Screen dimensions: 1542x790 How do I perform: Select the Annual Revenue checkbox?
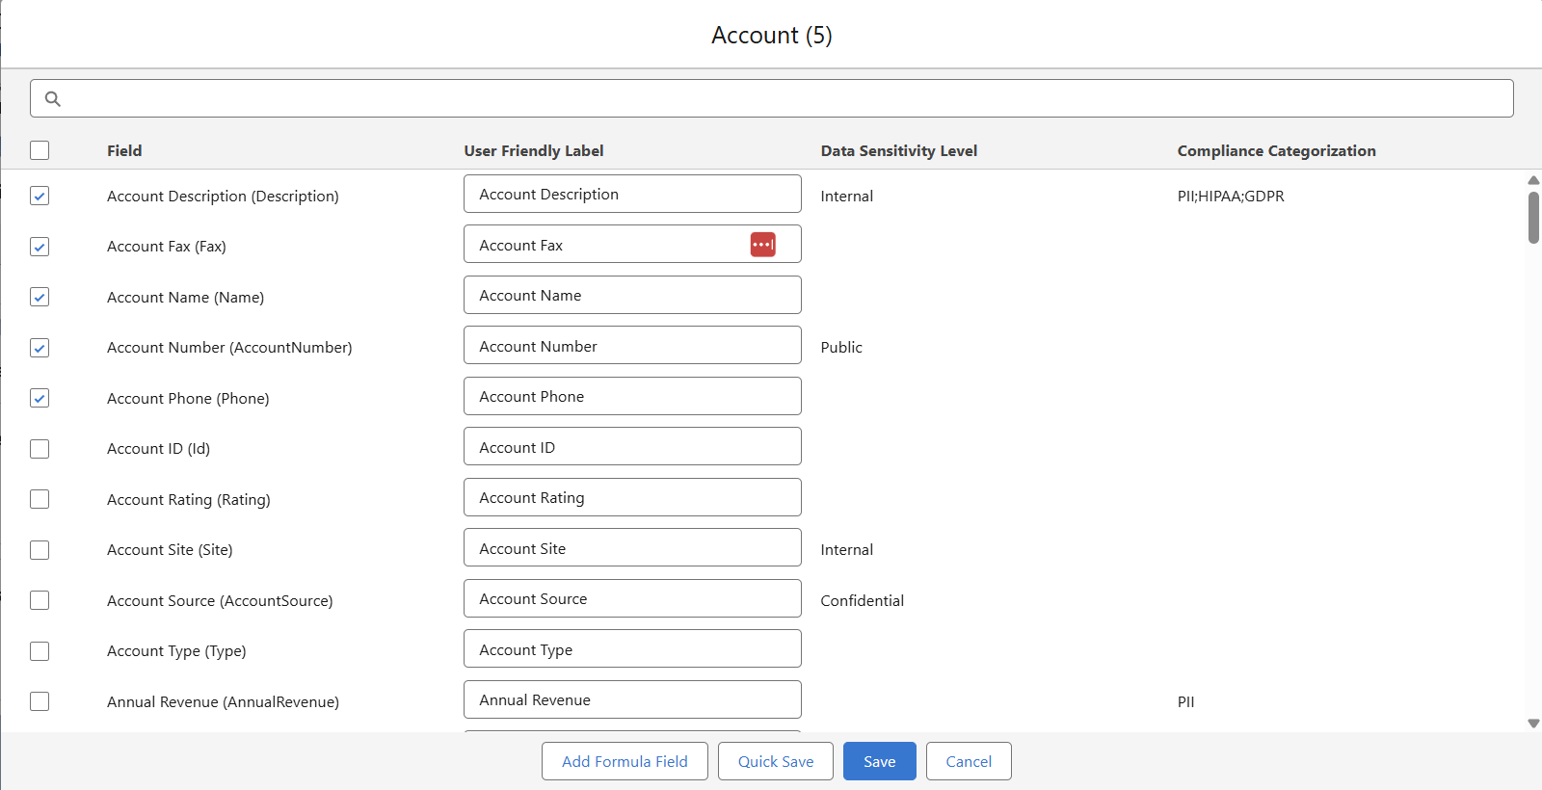point(40,701)
